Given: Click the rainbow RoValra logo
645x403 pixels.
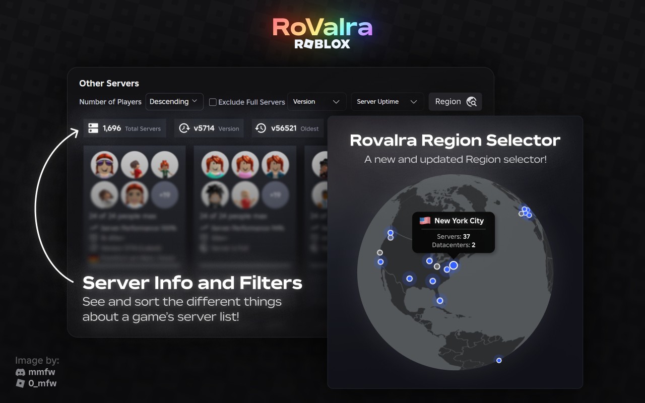Looking at the screenshot, I should pyautogui.click(x=322, y=28).
